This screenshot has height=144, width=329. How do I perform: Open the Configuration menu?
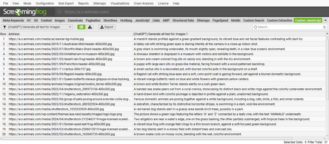pos(45,3)
